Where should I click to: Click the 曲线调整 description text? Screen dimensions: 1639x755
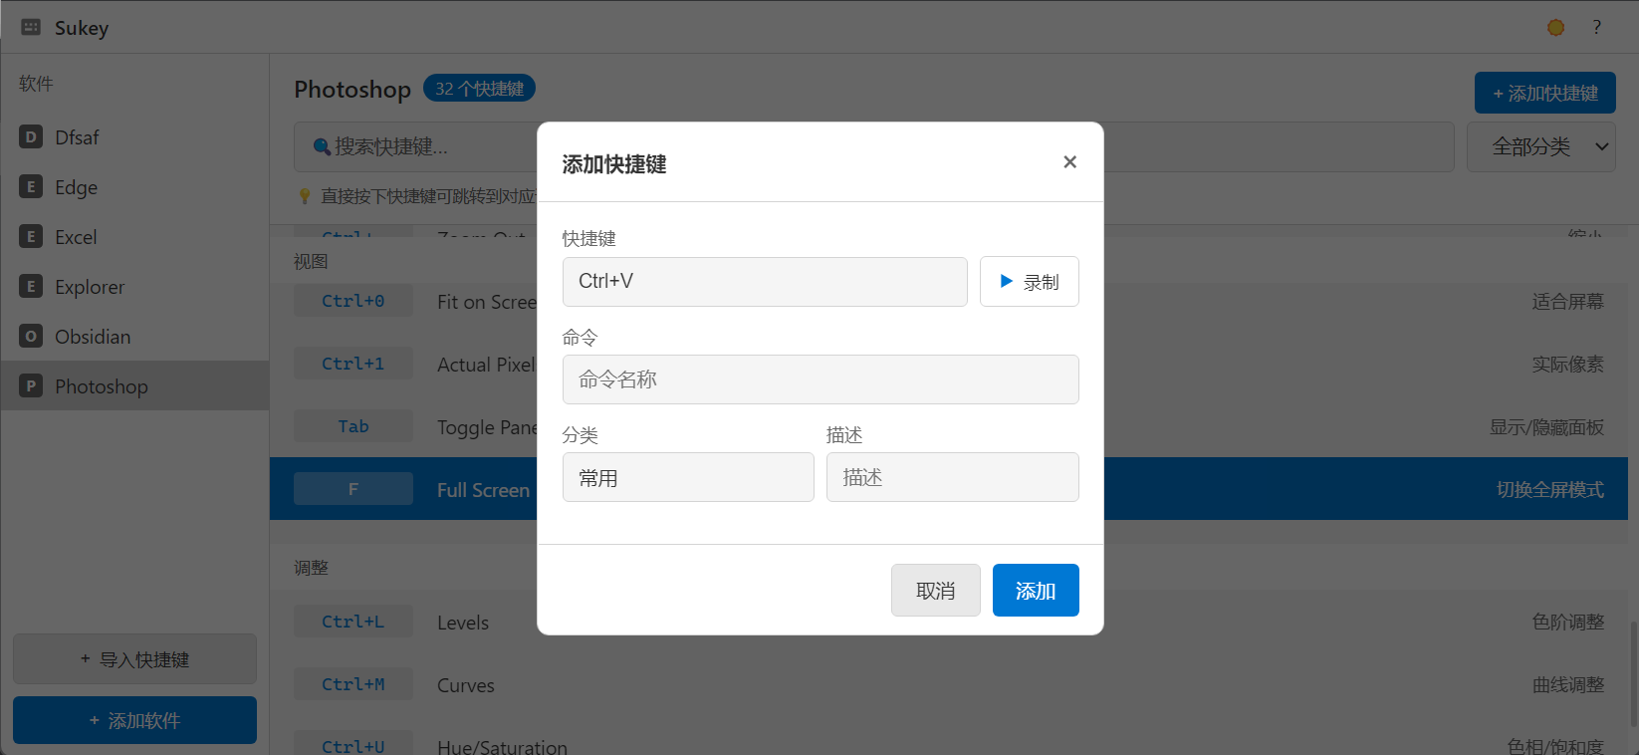tap(1567, 684)
